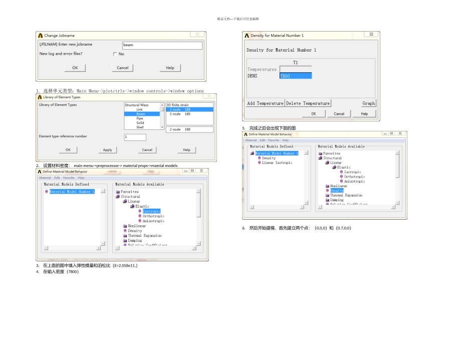The height and width of the screenshot is (337, 476).
Task: Click the Add Temperature button
Action: coord(265,103)
